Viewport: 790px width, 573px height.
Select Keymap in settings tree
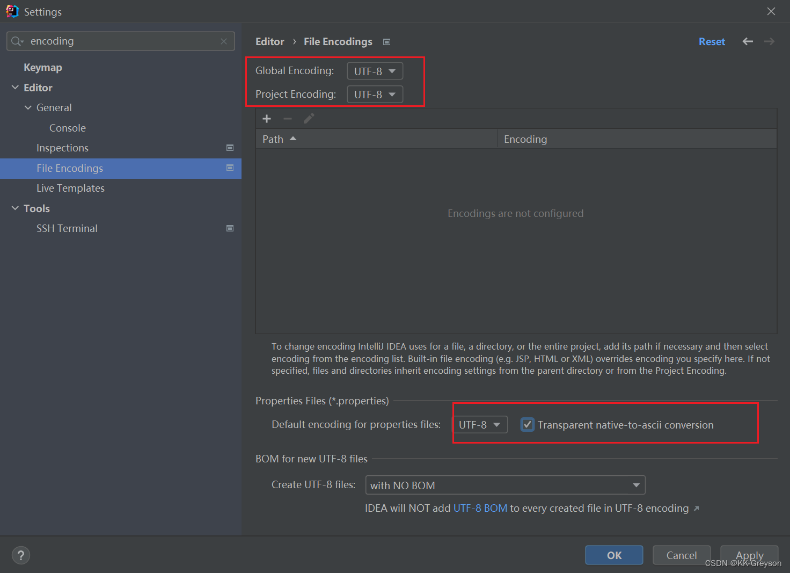point(43,68)
